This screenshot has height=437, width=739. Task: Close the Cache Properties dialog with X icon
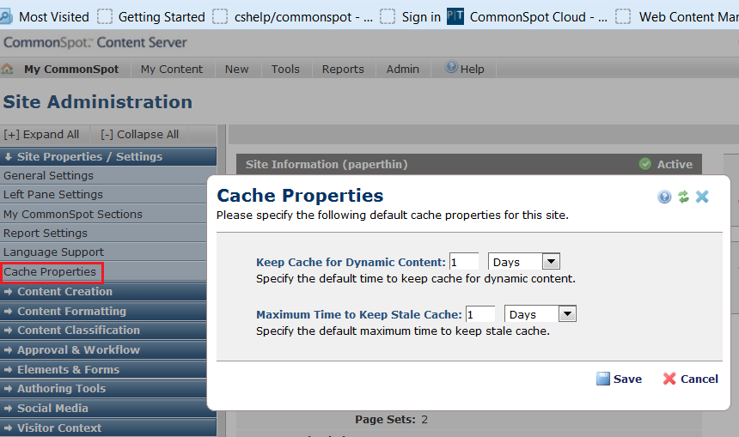(x=702, y=197)
